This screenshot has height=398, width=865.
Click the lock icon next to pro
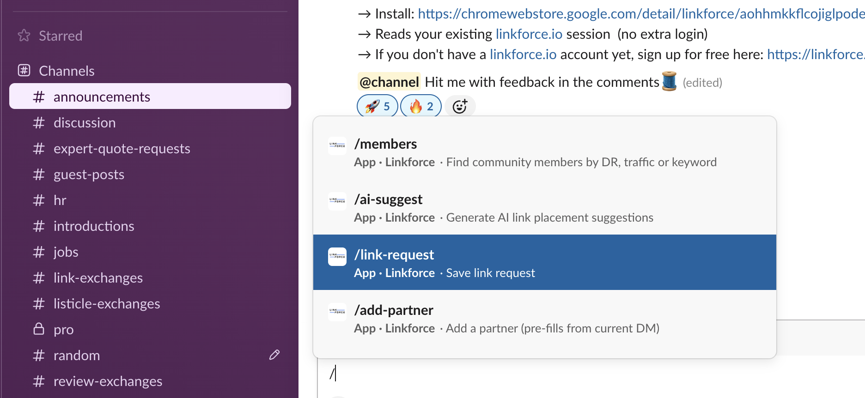39,329
